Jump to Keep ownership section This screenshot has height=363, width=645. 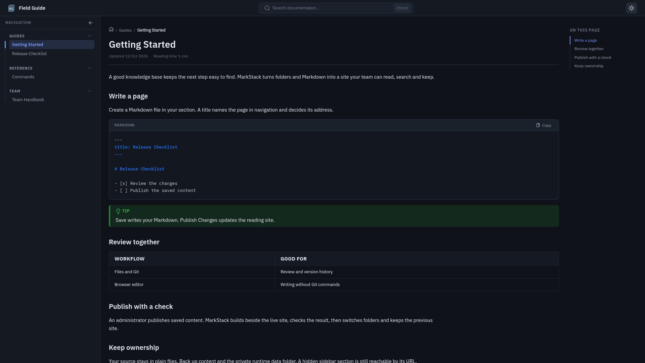click(x=589, y=66)
